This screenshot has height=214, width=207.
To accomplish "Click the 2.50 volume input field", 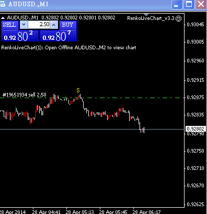I will pyautogui.click(x=39, y=25).
